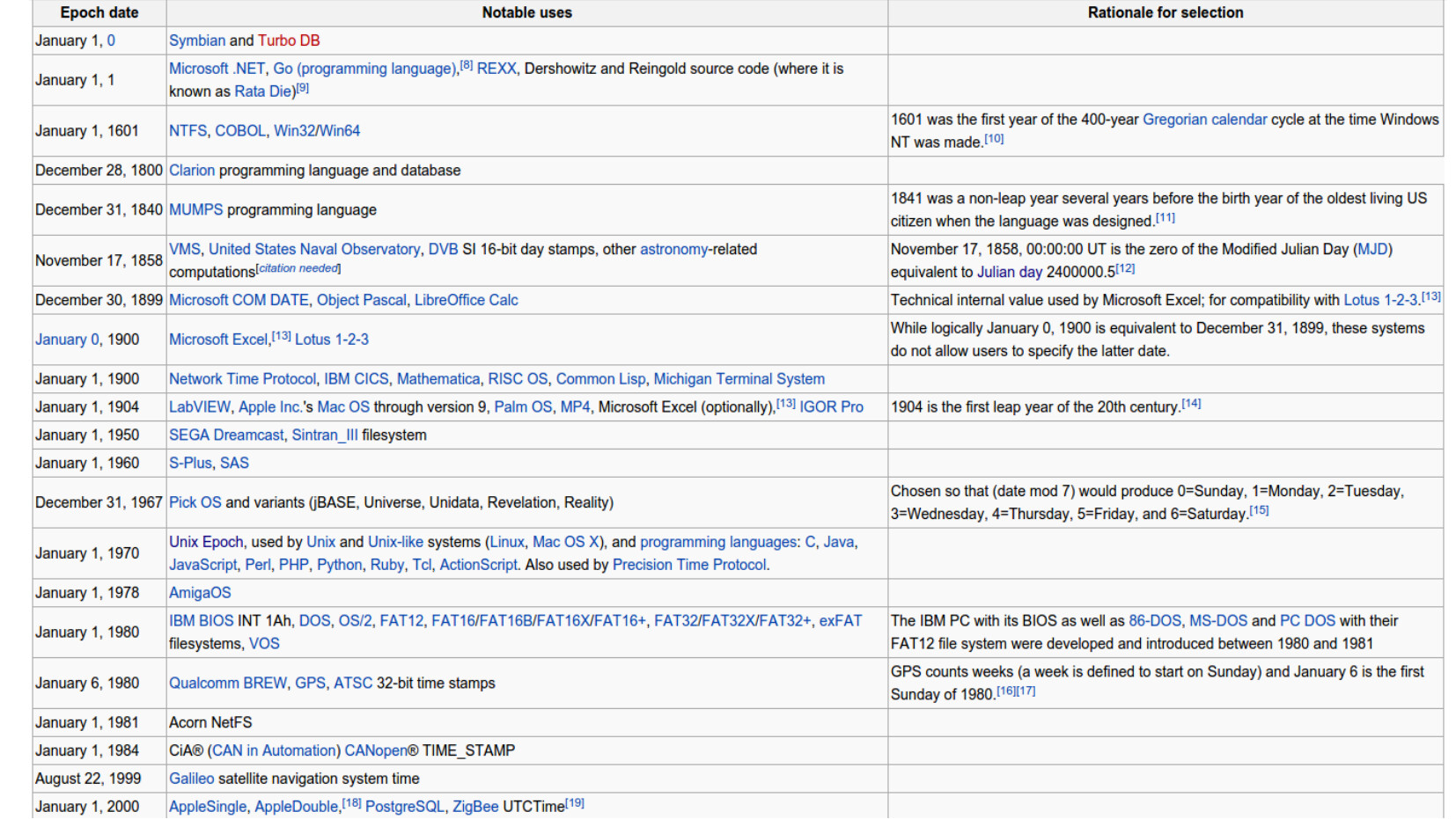Open the ATSC link

pyautogui.click(x=353, y=684)
